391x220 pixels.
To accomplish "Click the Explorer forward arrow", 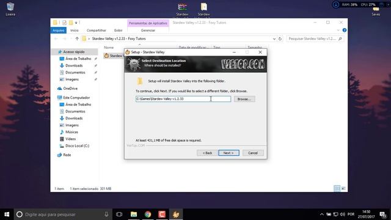I will click(65, 38).
